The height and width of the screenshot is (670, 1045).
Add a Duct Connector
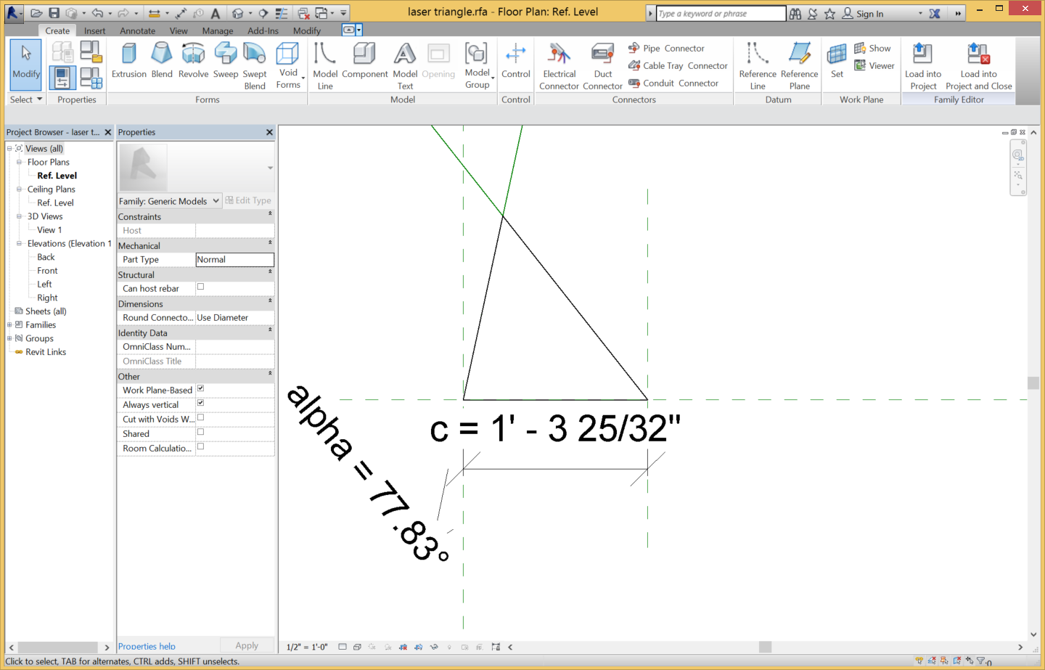pos(602,66)
